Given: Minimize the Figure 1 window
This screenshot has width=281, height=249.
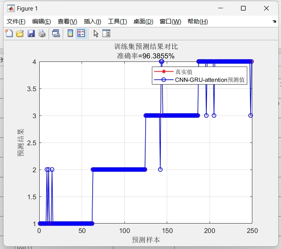Looking at the screenshot, I should coord(221,8).
